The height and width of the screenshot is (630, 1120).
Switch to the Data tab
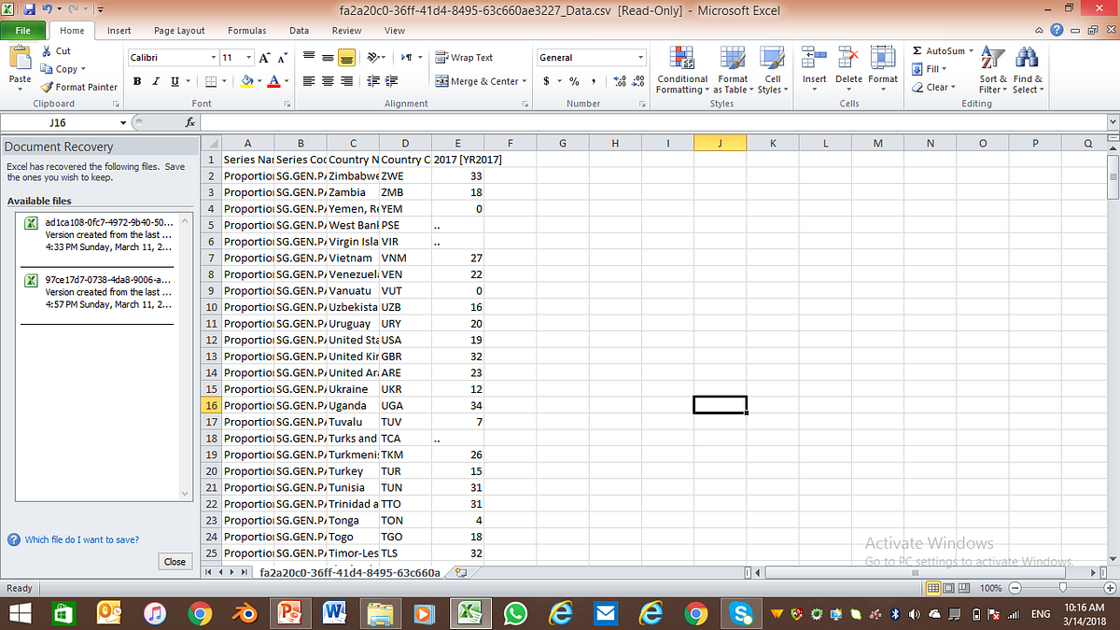click(299, 31)
